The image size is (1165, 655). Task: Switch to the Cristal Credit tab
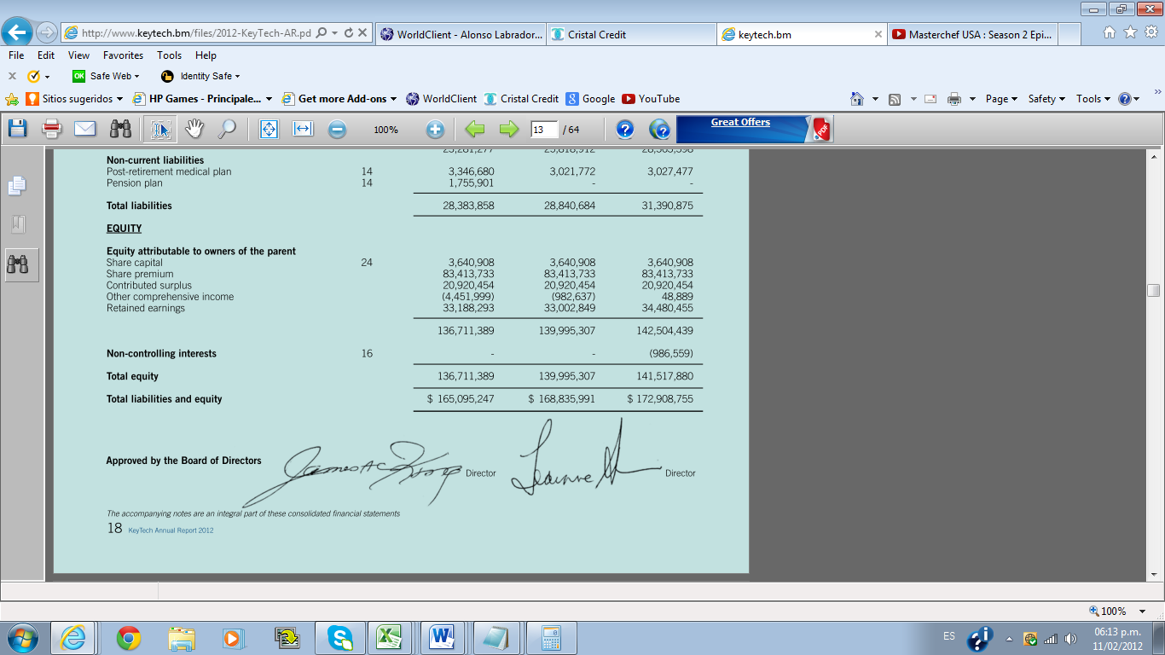point(631,35)
